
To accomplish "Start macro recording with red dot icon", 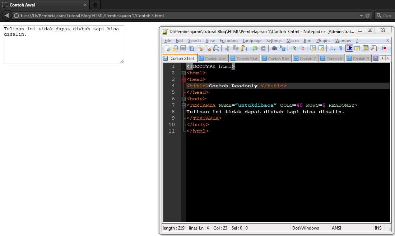I will click(385, 48).
